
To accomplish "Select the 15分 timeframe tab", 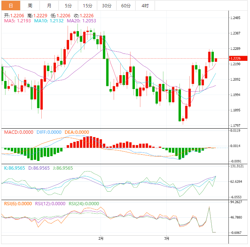I will (x=87, y=5).
